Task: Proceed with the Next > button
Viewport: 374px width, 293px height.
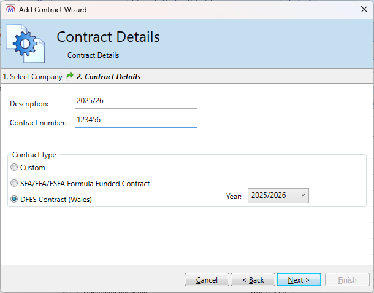Action: [299, 280]
